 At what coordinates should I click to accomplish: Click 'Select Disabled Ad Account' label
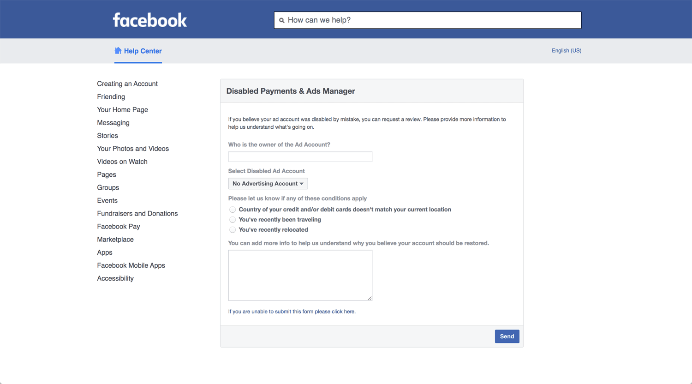pyautogui.click(x=266, y=171)
